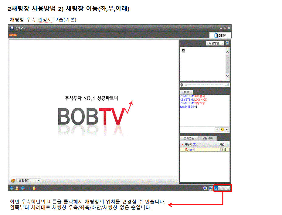The image size is (282, 215).
Task: Click the painter's palette icon
Action: [x=13, y=180]
